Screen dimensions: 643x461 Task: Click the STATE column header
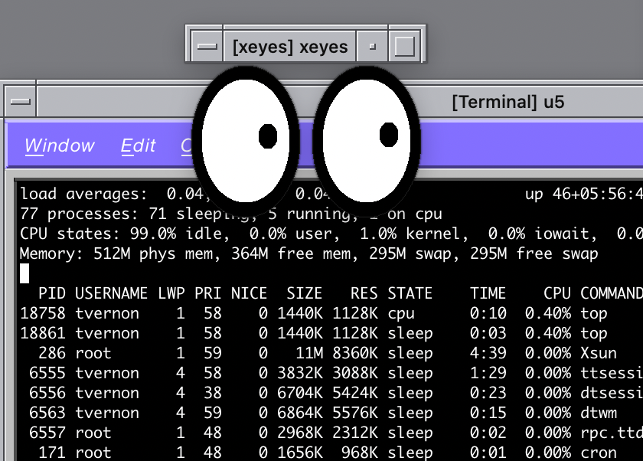(410, 293)
